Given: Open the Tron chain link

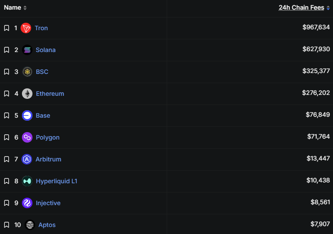Looking at the screenshot, I should (41, 28).
